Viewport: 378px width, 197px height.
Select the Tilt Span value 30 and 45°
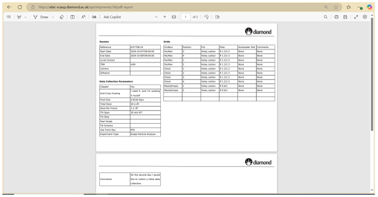[137, 112]
